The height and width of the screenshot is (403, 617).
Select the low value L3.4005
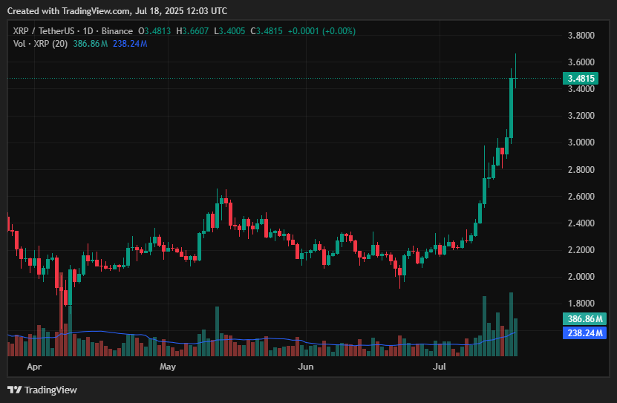tap(229, 31)
